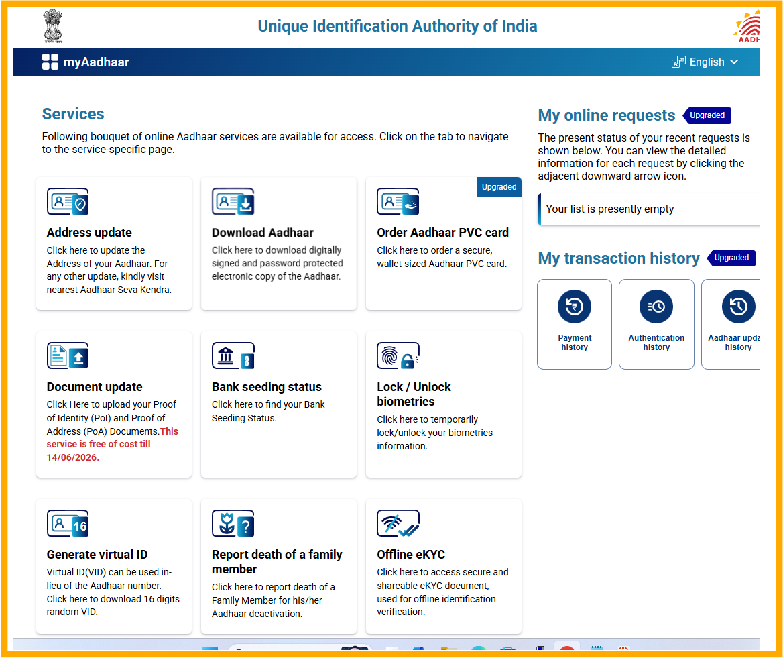The width and height of the screenshot is (783, 658).
Task: Click the myAadhaar grid menu icon
Action: (50, 62)
